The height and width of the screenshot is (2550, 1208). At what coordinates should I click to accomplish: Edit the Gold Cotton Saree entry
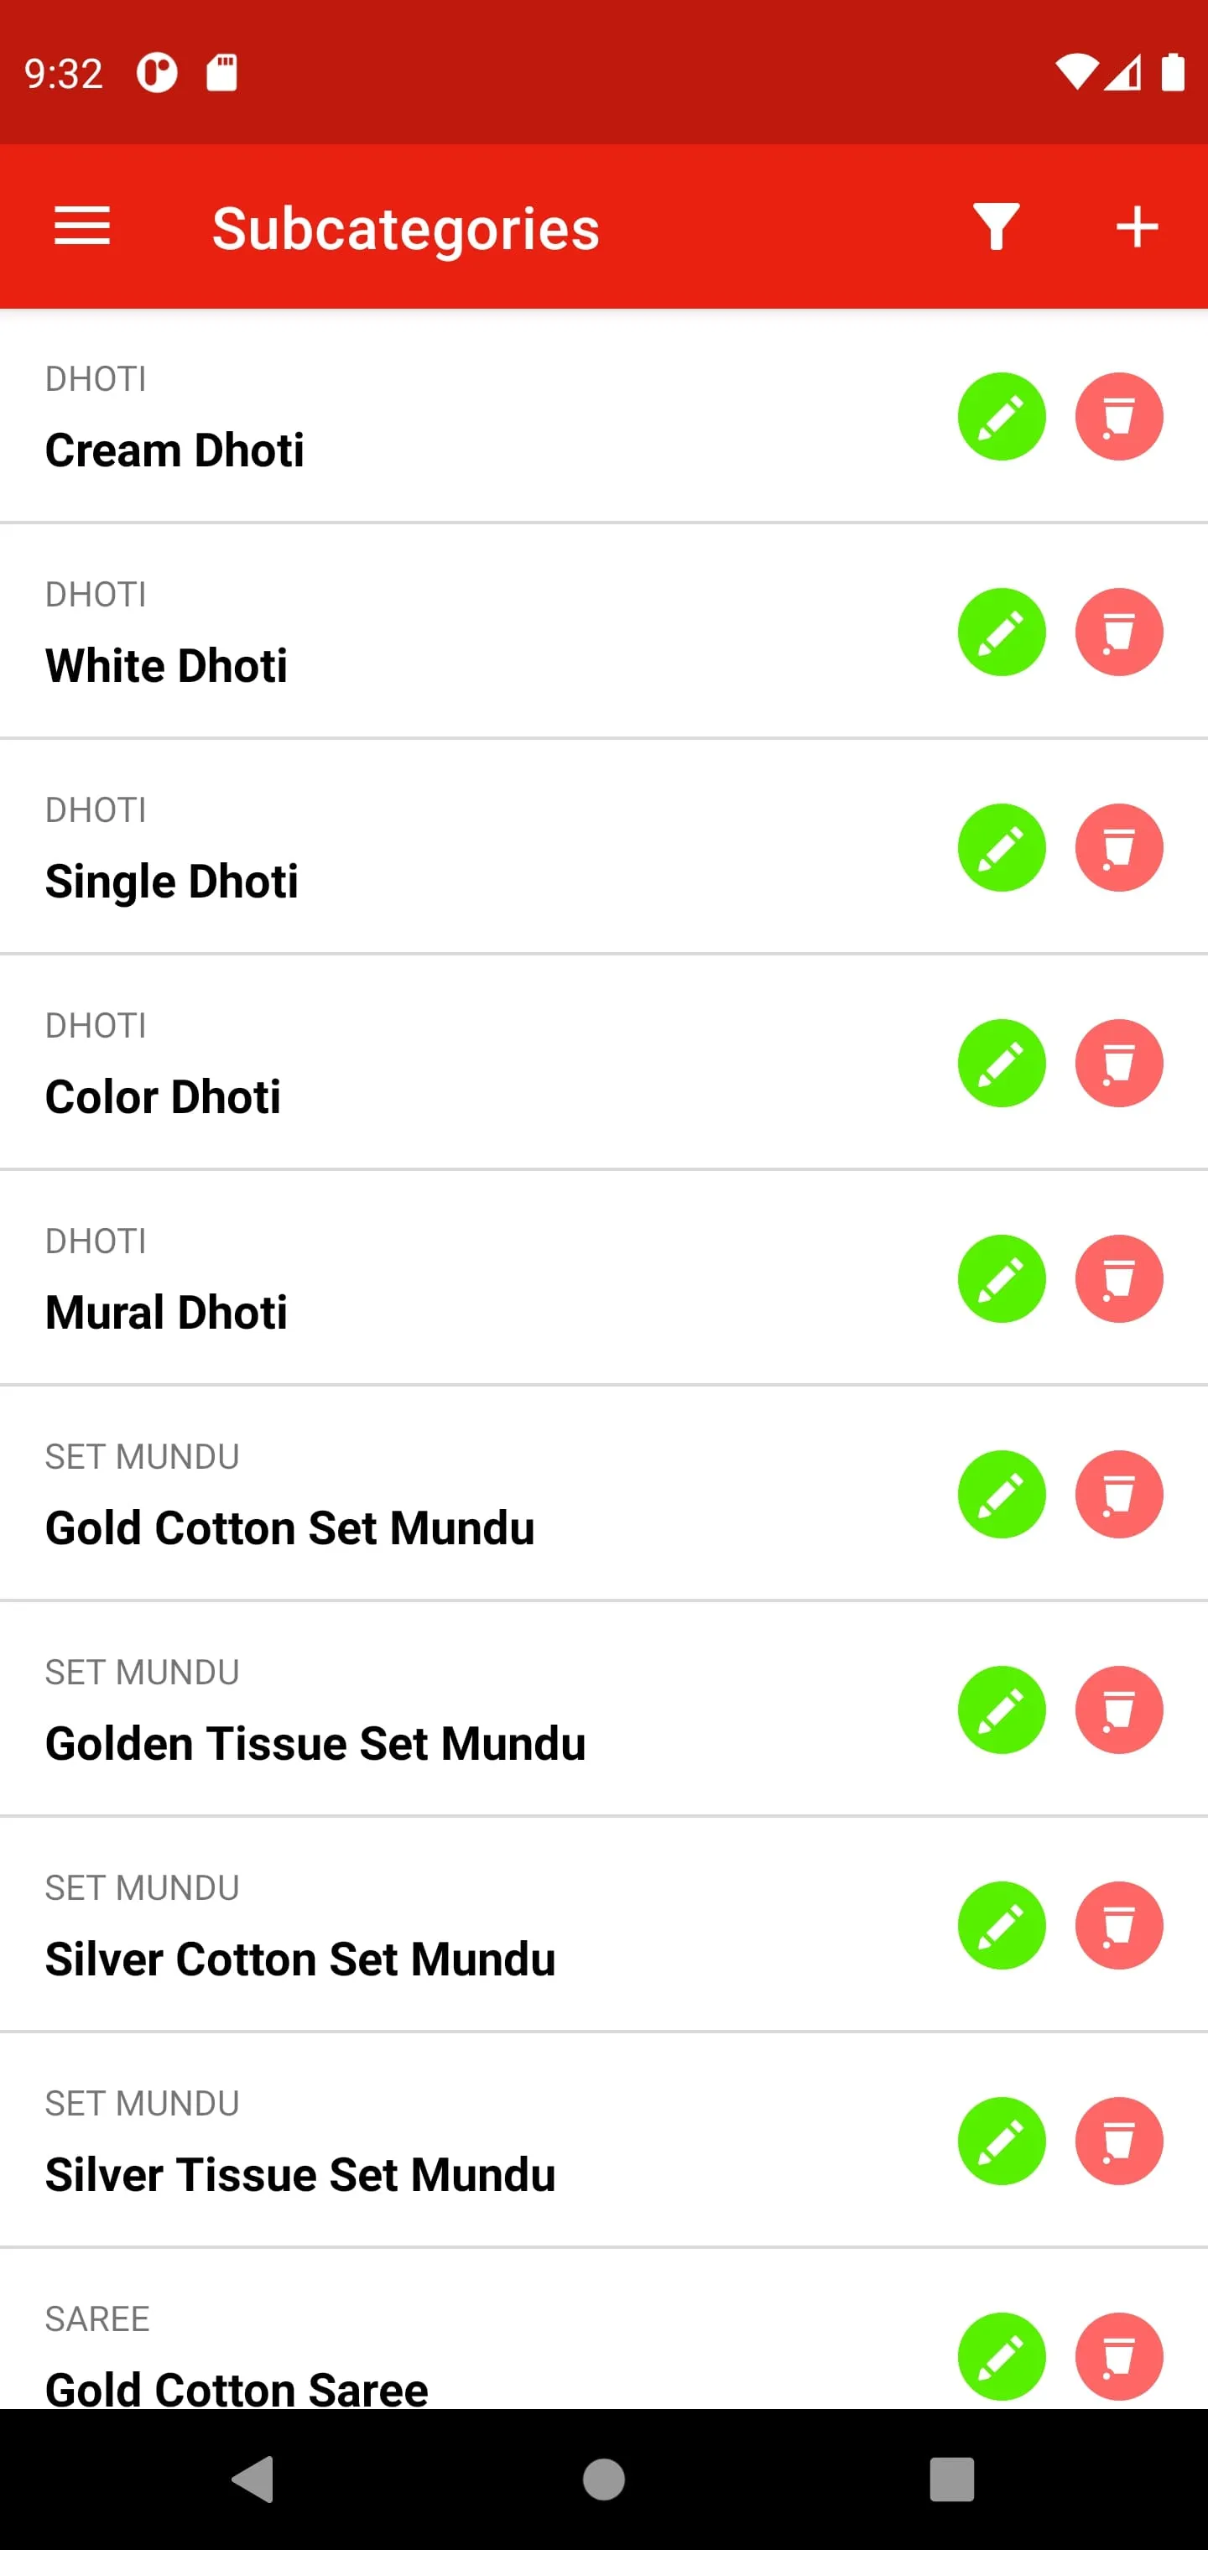(x=1001, y=2357)
